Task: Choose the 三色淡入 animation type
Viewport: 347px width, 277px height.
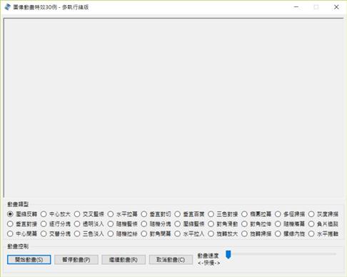Action: 89,233
